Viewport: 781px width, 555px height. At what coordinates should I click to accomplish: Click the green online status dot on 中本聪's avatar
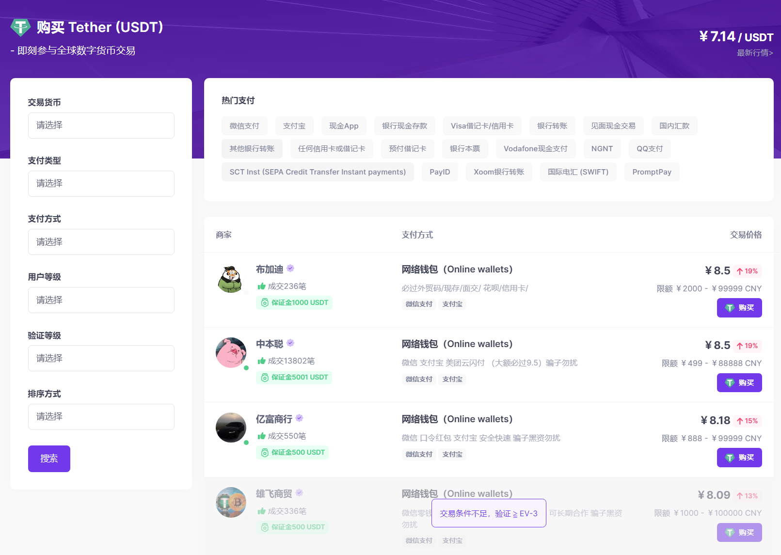click(x=246, y=368)
